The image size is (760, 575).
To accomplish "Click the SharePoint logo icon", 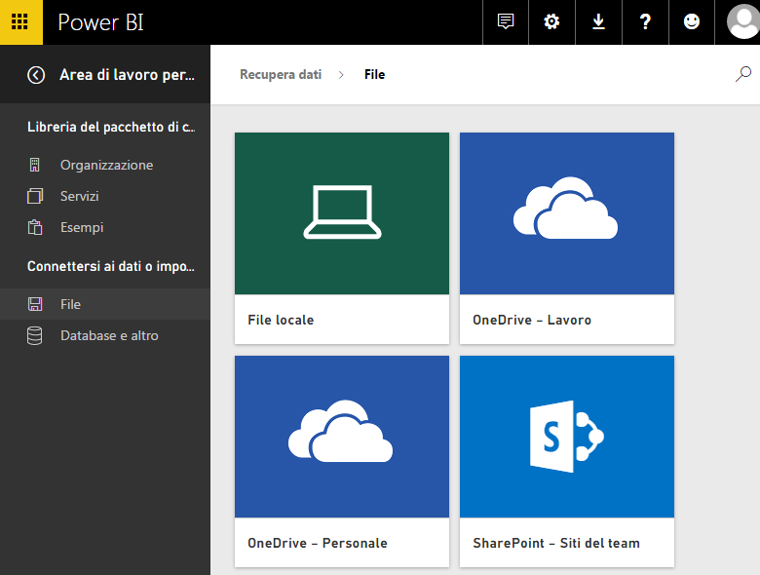I will (567, 437).
